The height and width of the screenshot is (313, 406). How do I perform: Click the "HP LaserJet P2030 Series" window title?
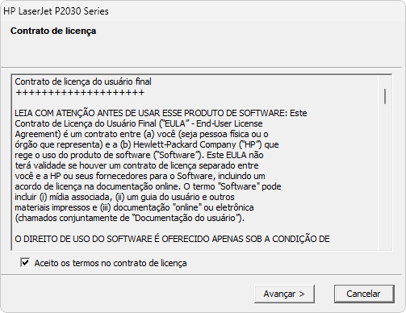pyautogui.click(x=56, y=11)
